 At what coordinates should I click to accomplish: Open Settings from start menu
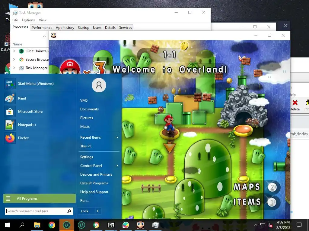[87, 157]
